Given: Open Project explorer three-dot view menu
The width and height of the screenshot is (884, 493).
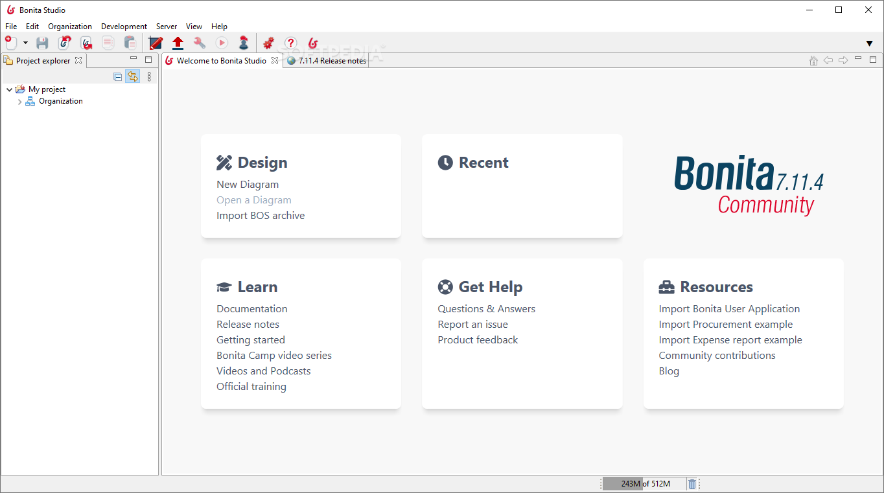Looking at the screenshot, I should pos(149,76).
